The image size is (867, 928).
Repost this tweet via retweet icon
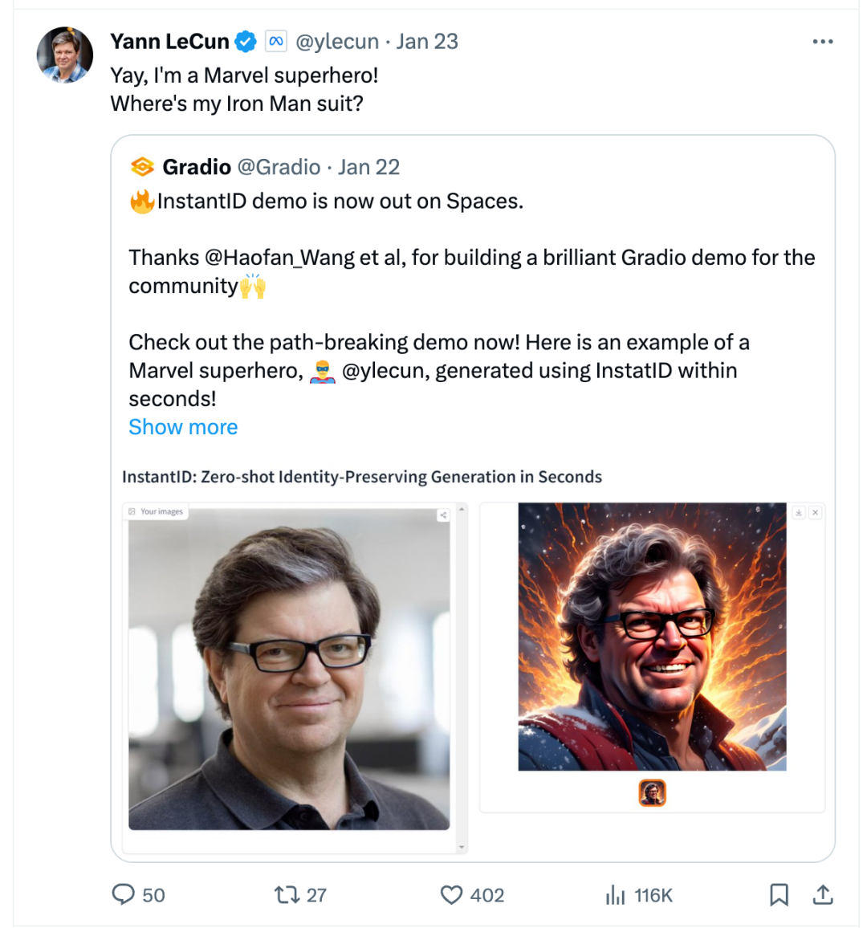click(287, 894)
